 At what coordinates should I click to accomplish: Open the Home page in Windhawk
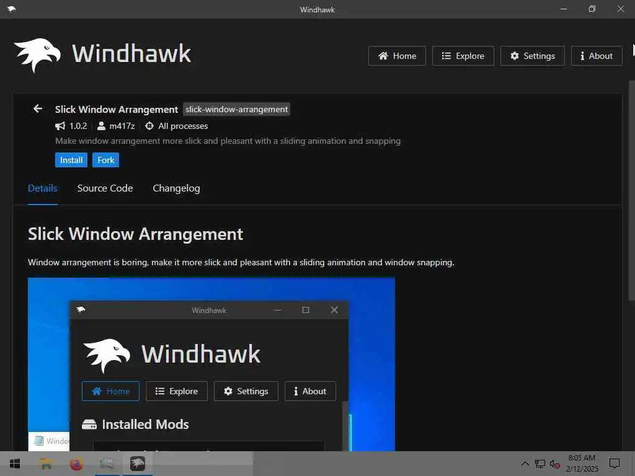coord(397,56)
